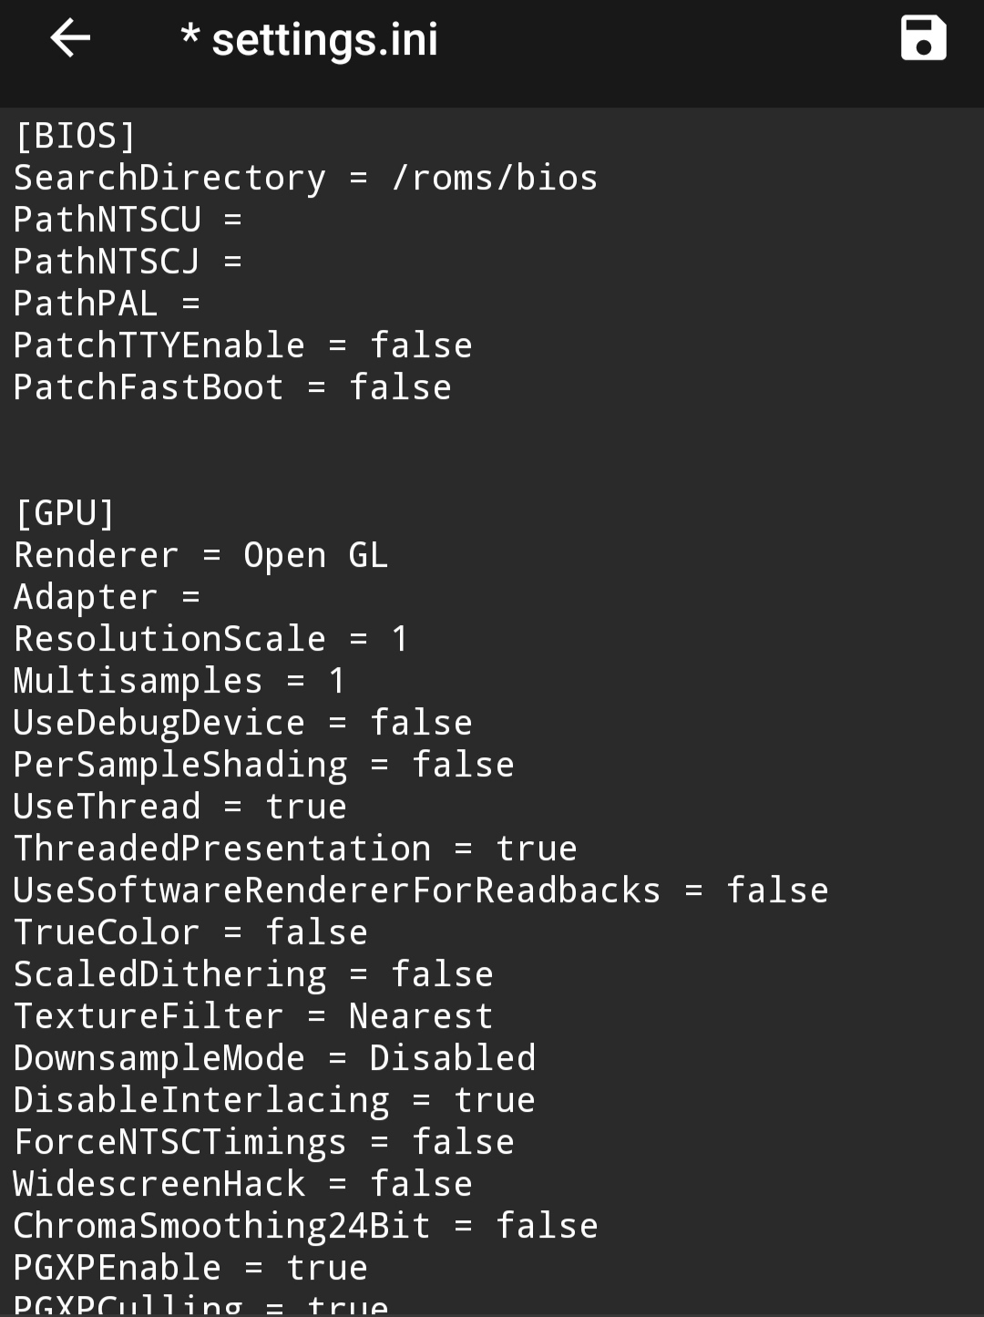Select the PatchTTYEnable false value
Viewport: 984px width, 1317px height.
(422, 345)
